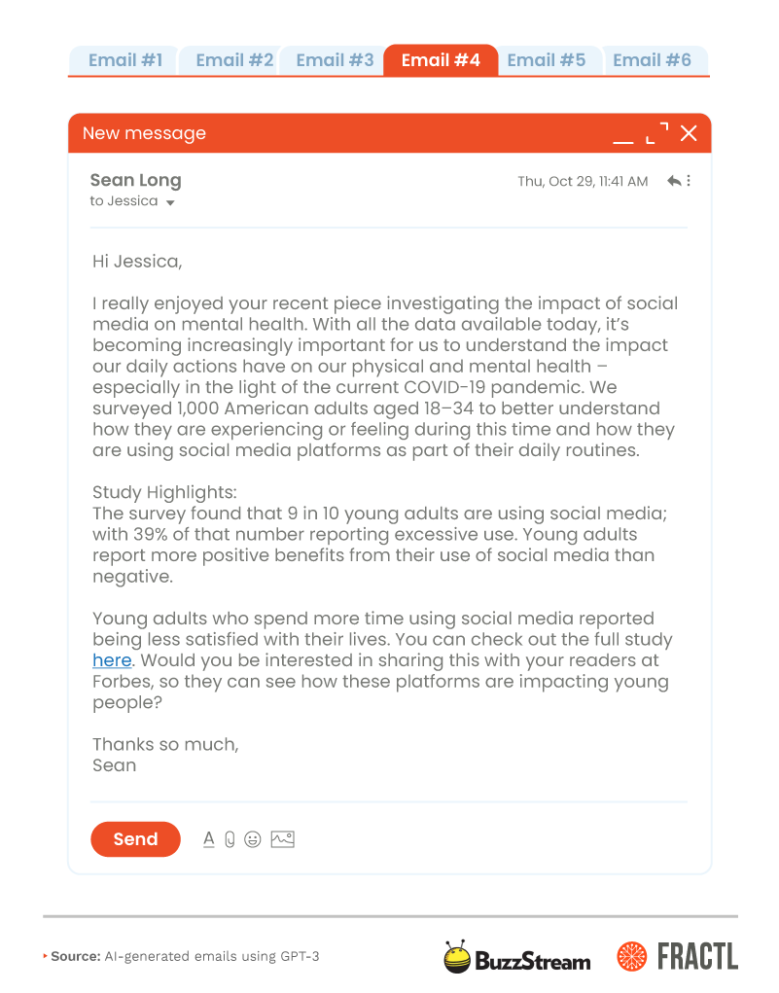Image resolution: width=779 pixels, height=993 pixels.
Task: Show the Email #6 tab
Action: [x=652, y=60]
